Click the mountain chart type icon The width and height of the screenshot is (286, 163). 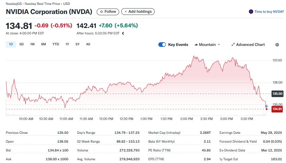(196, 45)
